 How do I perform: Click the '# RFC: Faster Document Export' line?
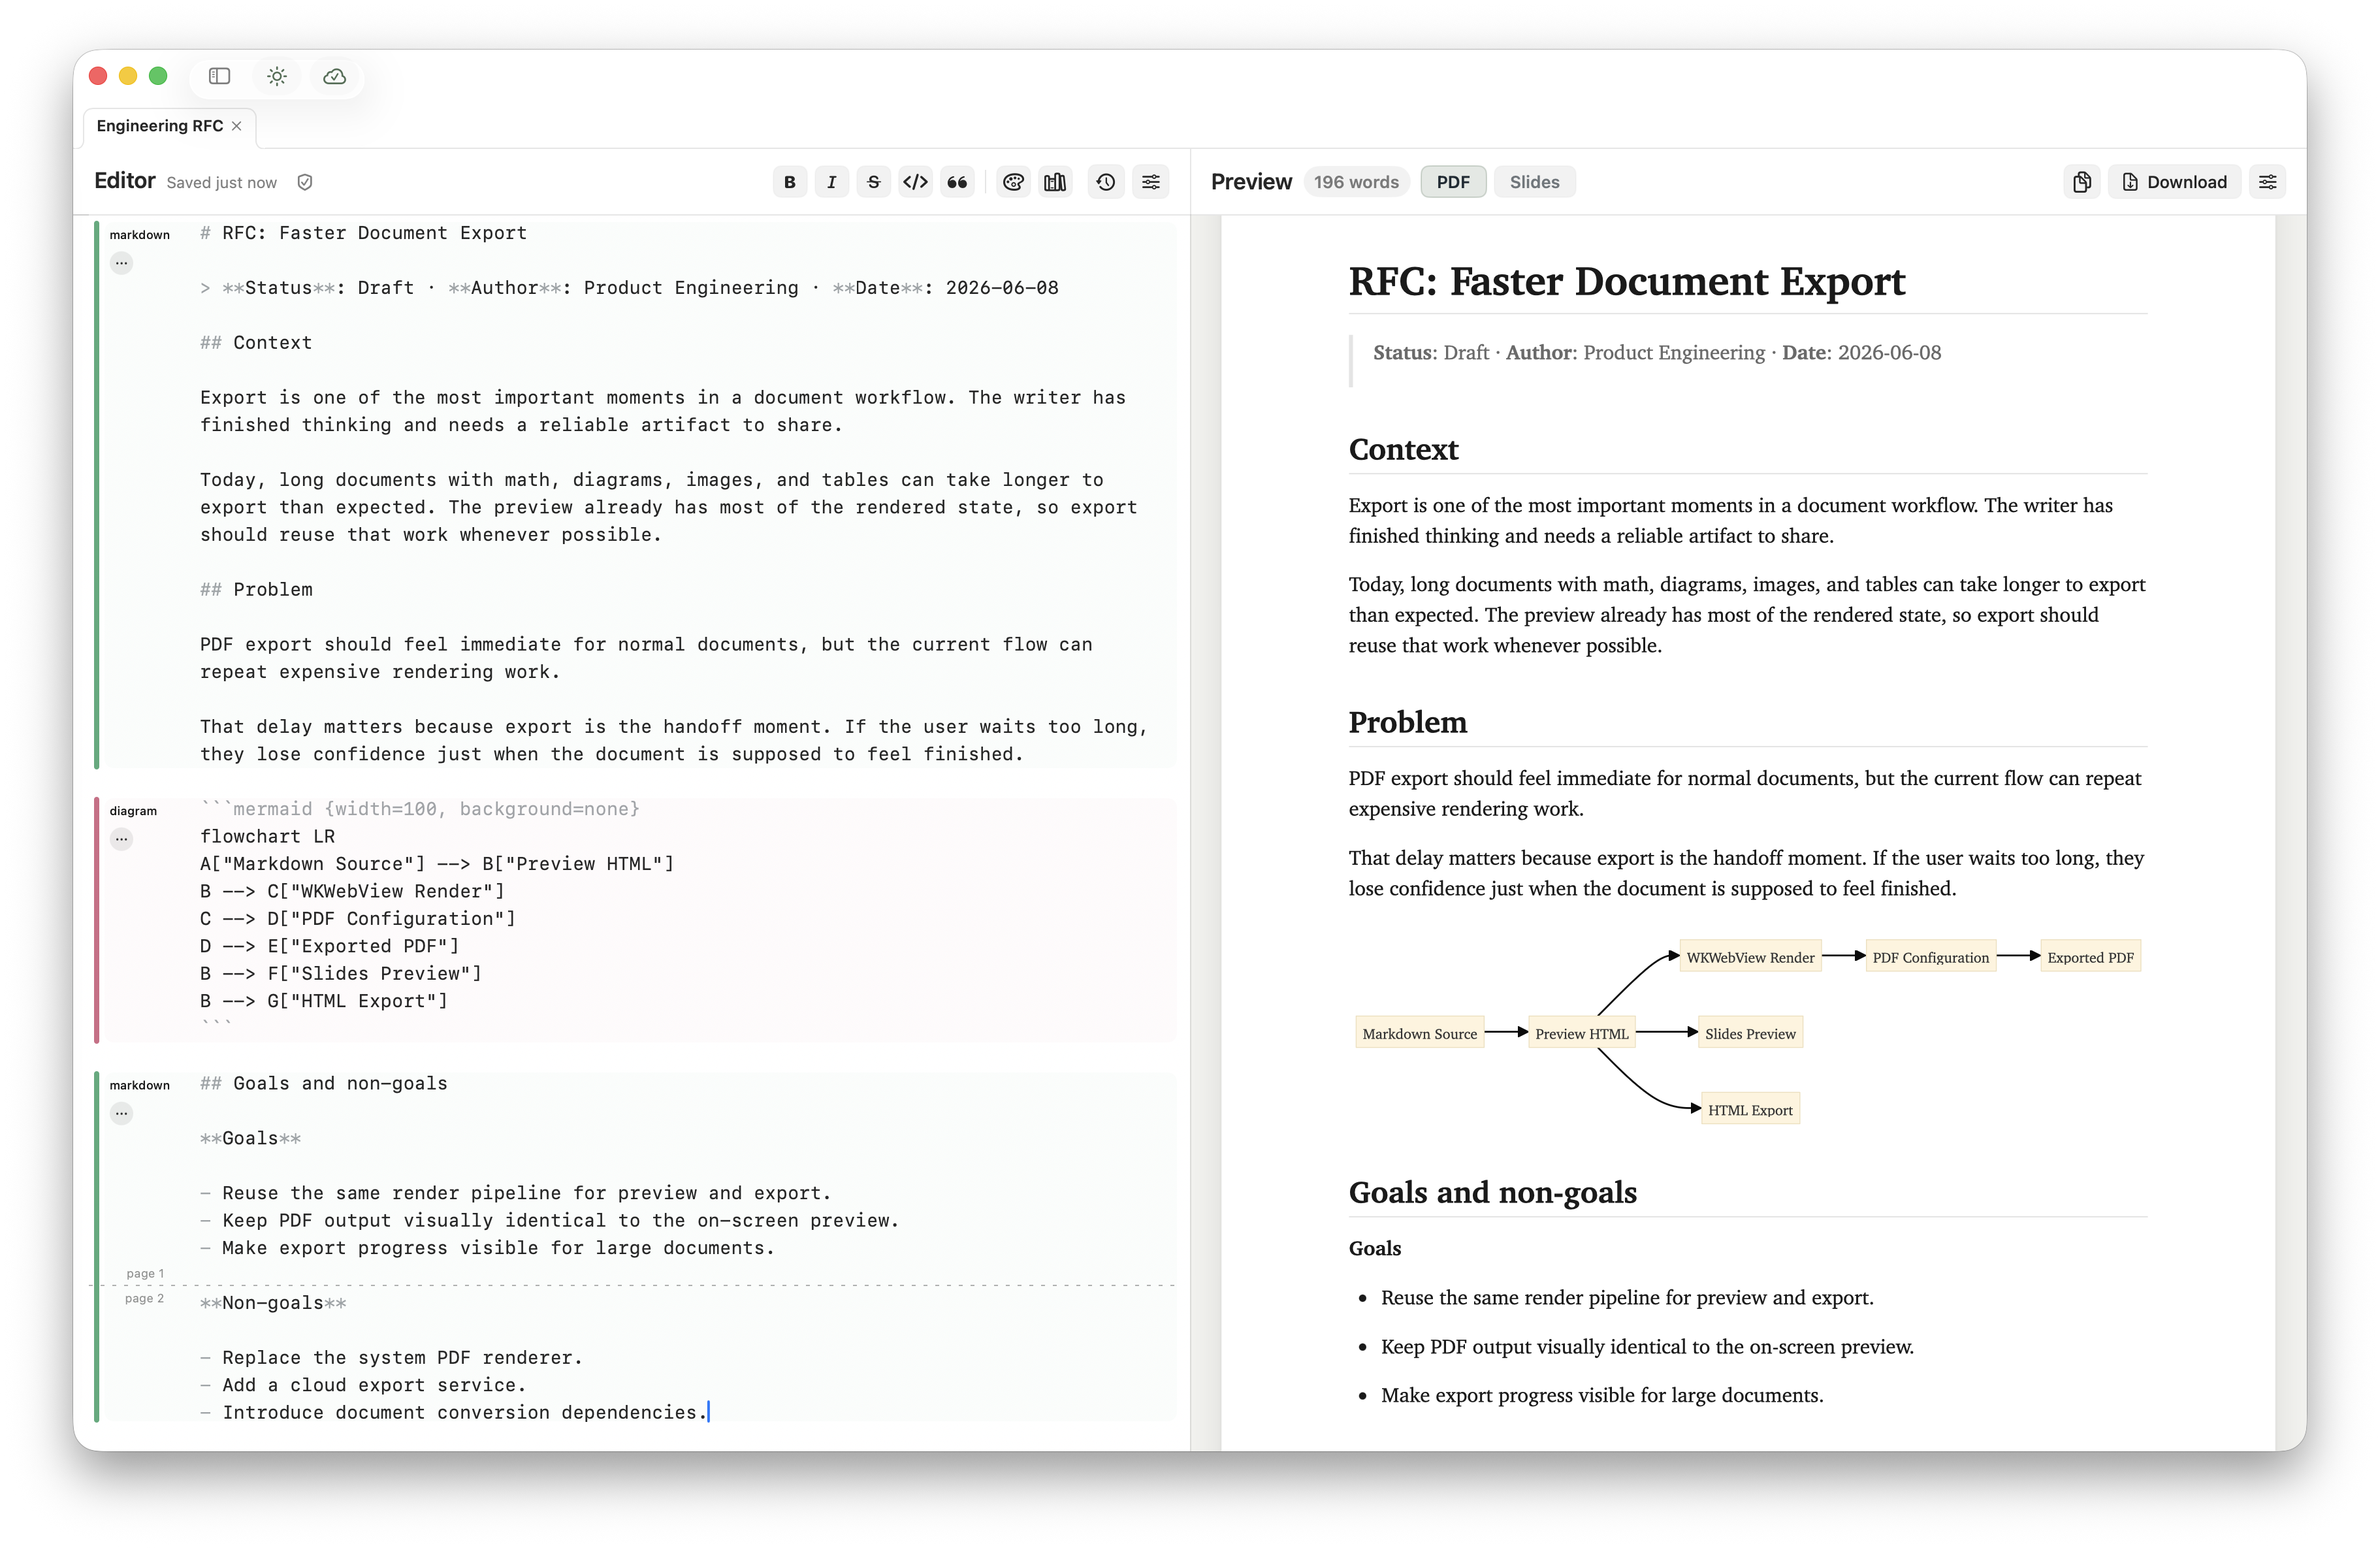pos(363,233)
